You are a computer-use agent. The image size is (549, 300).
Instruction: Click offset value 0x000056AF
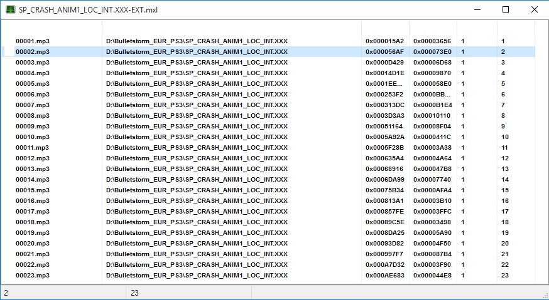pos(384,52)
